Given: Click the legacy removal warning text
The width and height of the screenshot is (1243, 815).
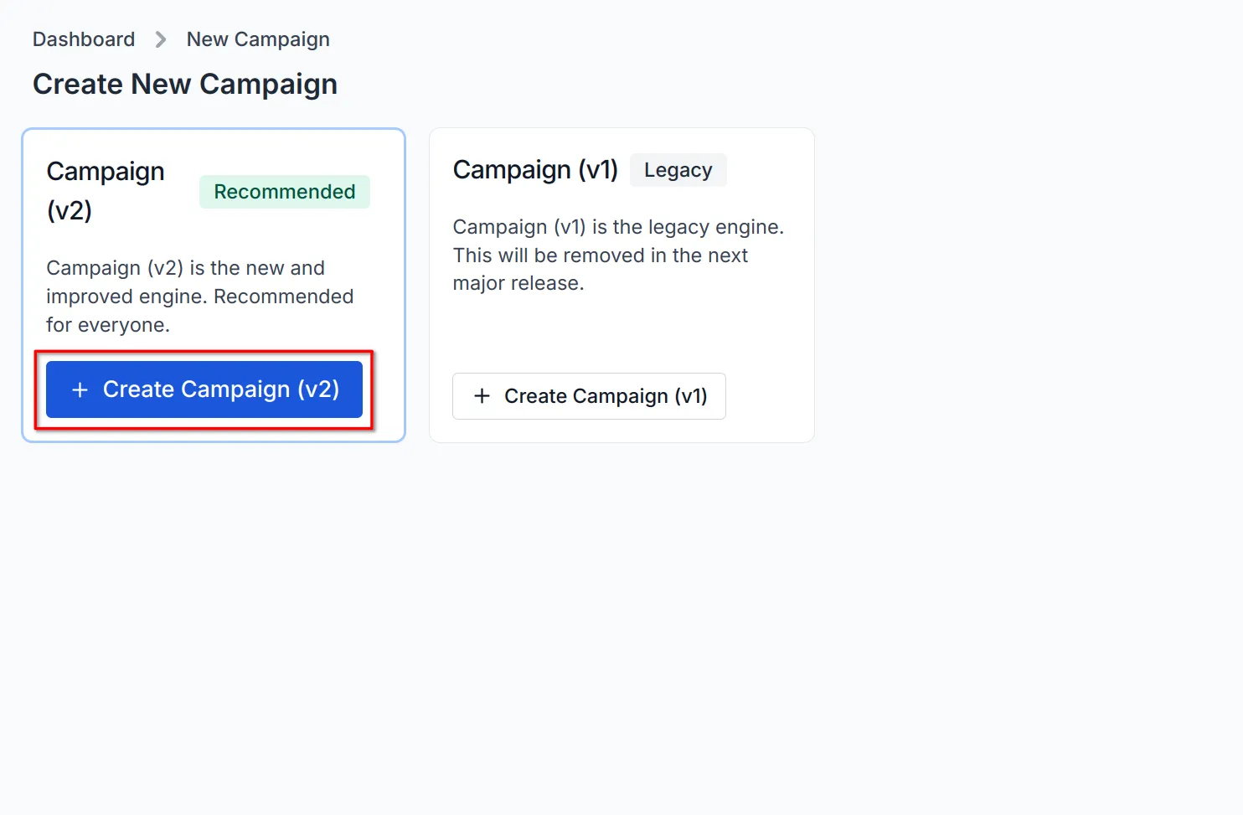Looking at the screenshot, I should (617, 255).
